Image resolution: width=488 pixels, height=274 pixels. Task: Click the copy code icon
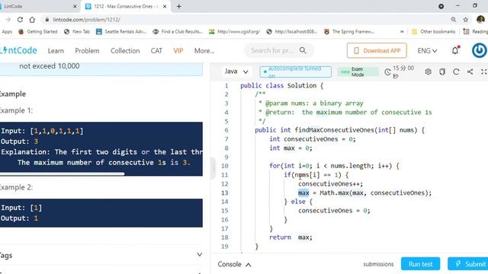click(442, 72)
